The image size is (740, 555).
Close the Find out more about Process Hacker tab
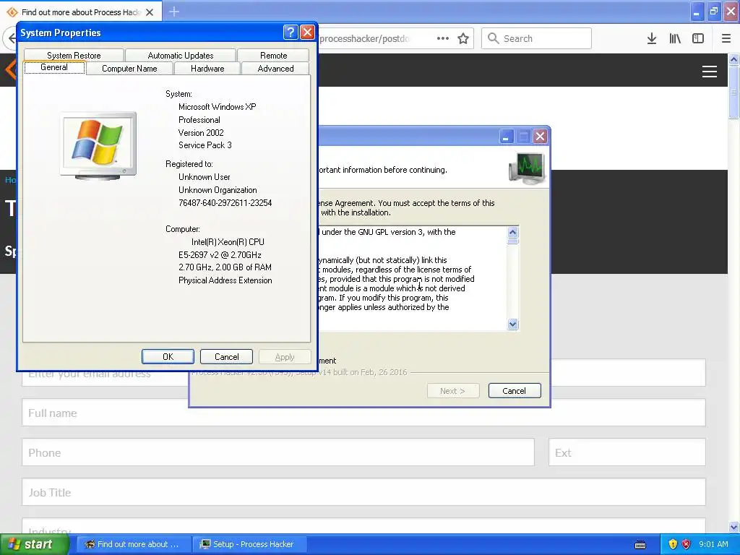(150, 12)
